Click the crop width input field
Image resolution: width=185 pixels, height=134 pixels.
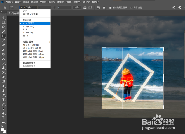45,8
